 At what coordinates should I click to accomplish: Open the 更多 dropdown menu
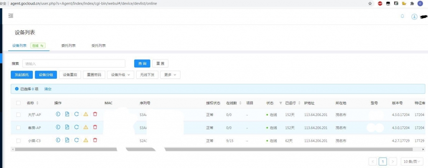[x=171, y=75]
